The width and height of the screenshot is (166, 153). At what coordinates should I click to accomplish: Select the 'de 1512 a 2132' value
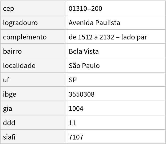pyautogui.click(x=108, y=37)
